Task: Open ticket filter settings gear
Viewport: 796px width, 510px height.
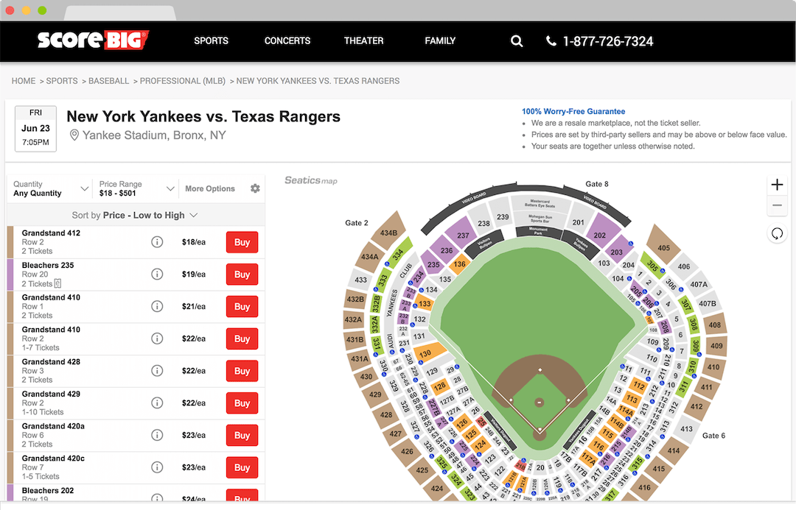Action: (x=255, y=188)
